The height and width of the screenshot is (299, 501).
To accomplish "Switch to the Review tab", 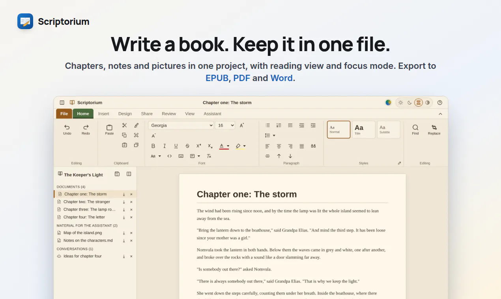I will point(169,114).
